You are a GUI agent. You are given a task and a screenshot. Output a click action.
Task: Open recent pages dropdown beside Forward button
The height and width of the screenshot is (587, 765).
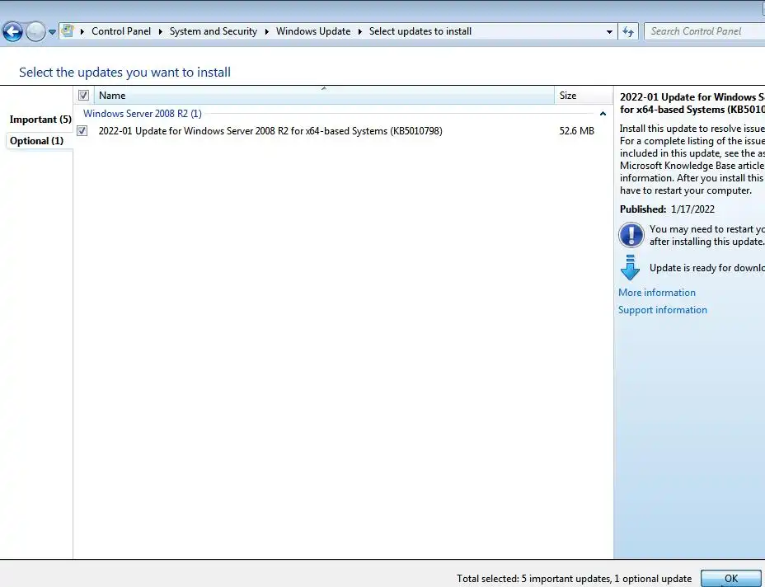[52, 32]
